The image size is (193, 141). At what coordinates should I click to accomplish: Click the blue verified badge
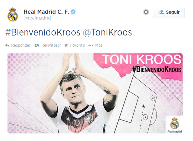(73, 12)
